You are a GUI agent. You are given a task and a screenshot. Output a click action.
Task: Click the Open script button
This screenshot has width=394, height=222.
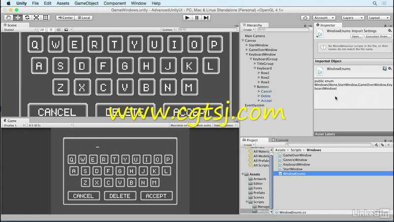pyautogui.click(x=357, y=37)
